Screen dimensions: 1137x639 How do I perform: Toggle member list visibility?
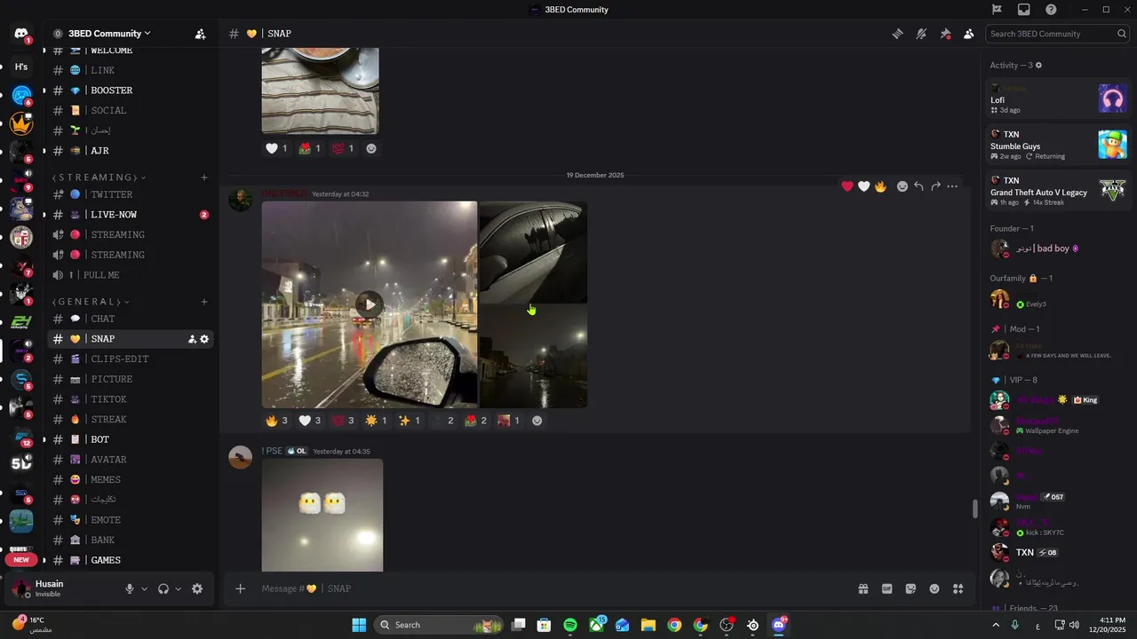point(968,34)
